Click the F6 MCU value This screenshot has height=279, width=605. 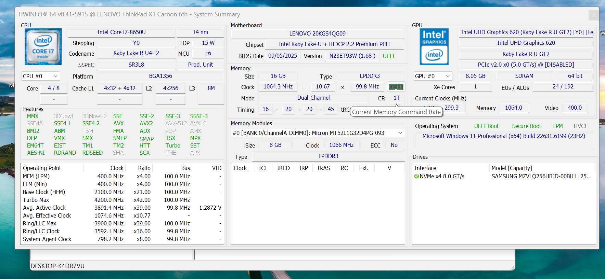[208, 53]
